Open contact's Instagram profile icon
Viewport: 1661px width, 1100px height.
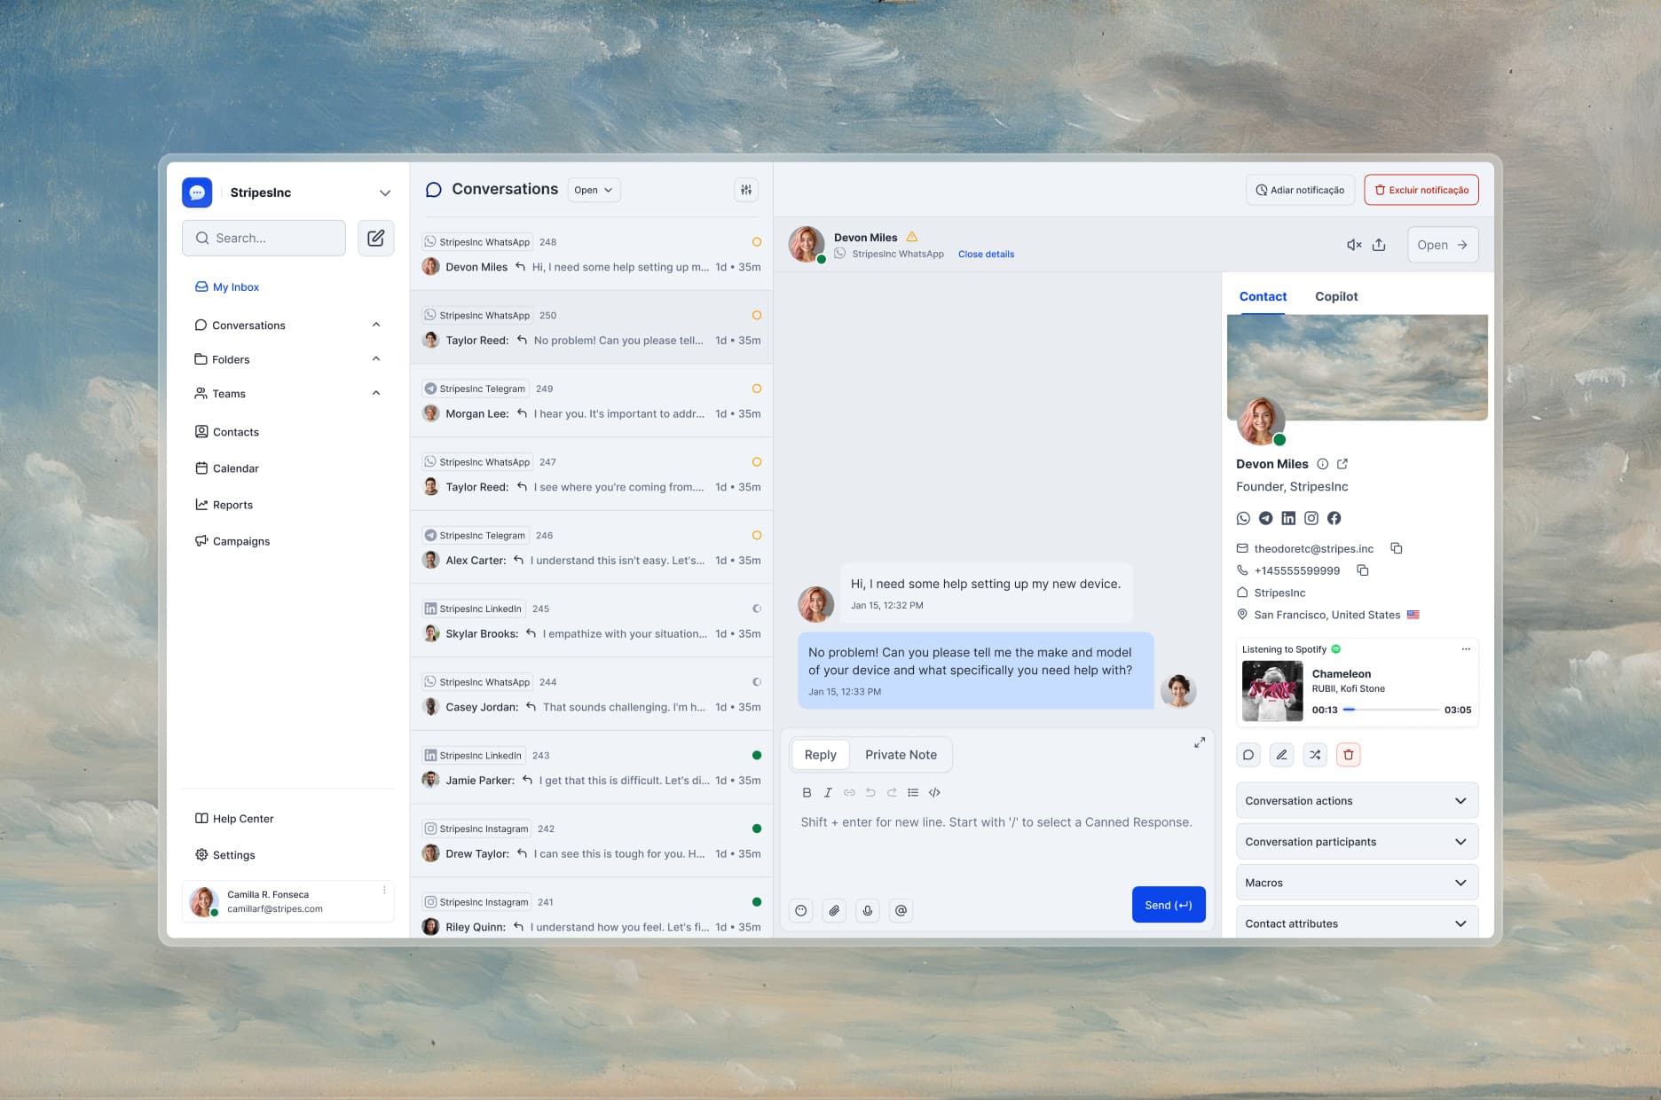1311,518
